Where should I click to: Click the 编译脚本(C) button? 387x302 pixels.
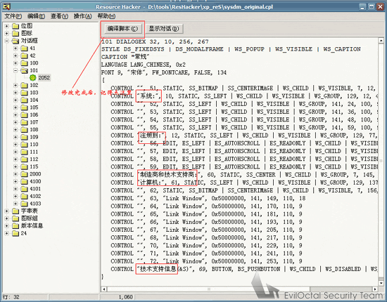[122, 29]
